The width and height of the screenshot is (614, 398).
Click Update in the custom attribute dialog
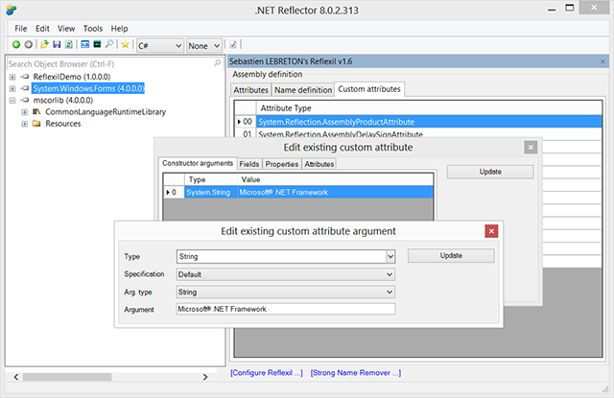pos(490,172)
